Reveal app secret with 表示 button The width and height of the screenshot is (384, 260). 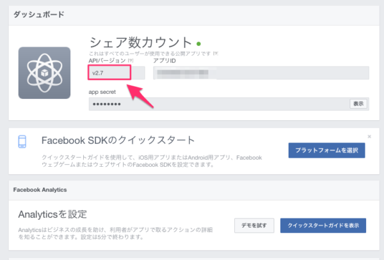358,103
